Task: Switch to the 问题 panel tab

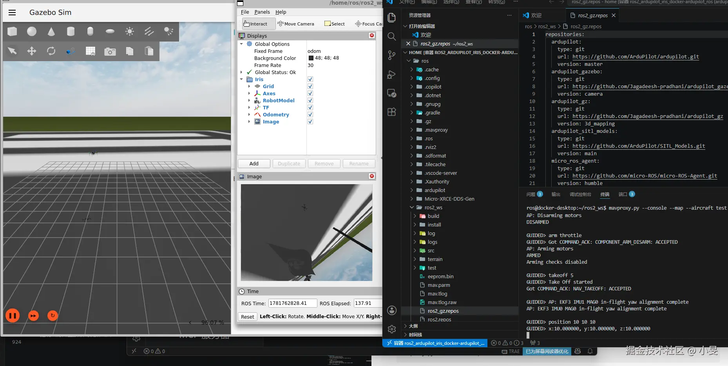Action: coord(534,194)
